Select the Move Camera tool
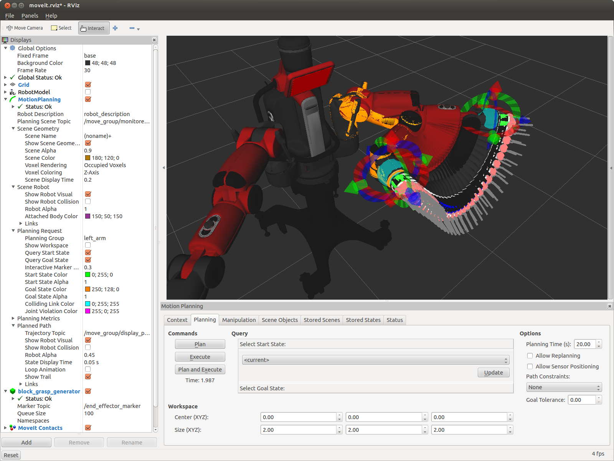Screen dimensions: 614x461 tap(25, 28)
